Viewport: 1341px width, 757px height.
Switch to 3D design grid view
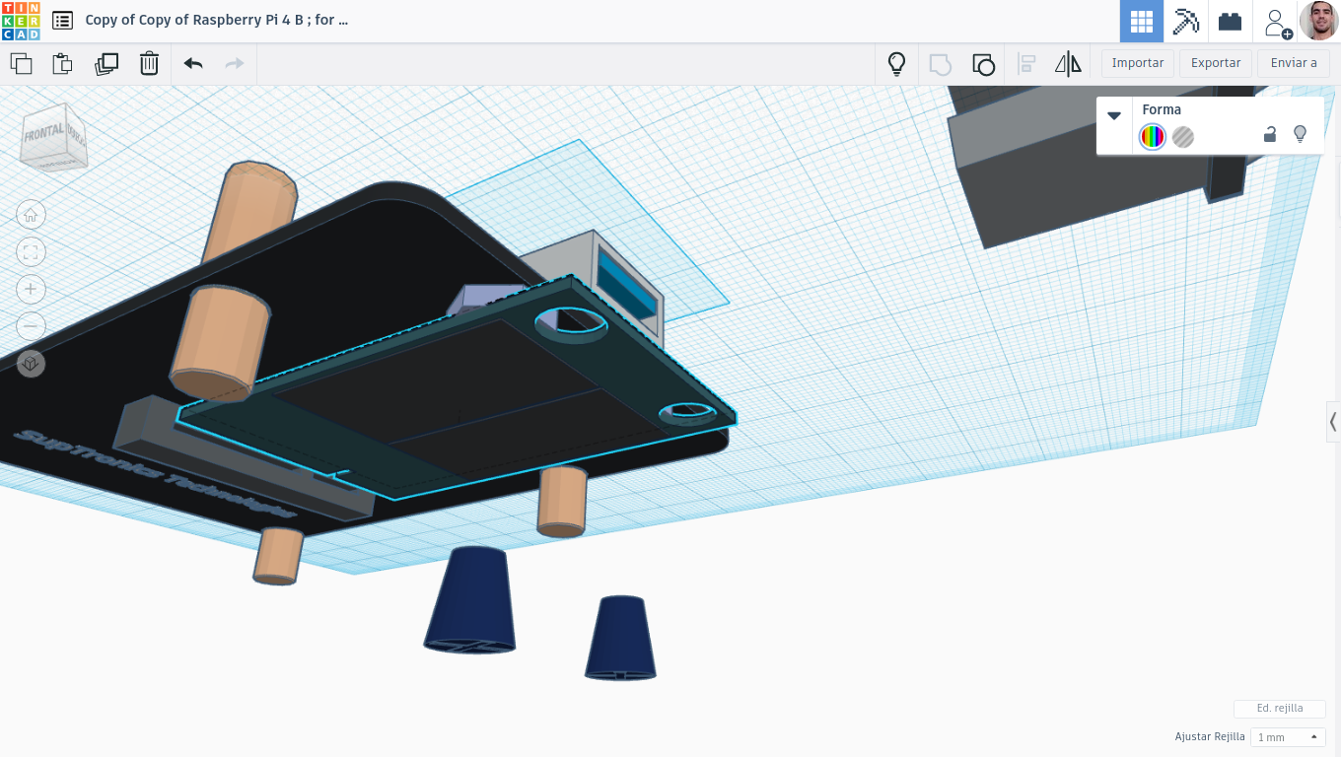point(1142,21)
